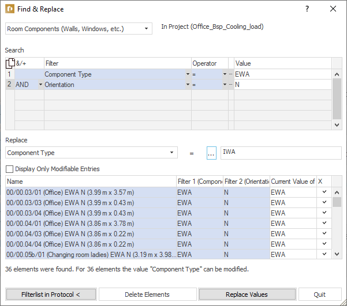The image size is (347, 306).
Task: Click the Find & Replace app logo icon
Action: (9, 9)
